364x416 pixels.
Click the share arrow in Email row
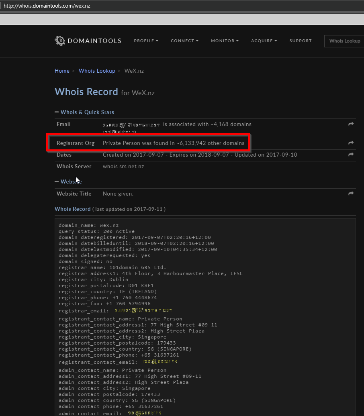pyautogui.click(x=351, y=124)
